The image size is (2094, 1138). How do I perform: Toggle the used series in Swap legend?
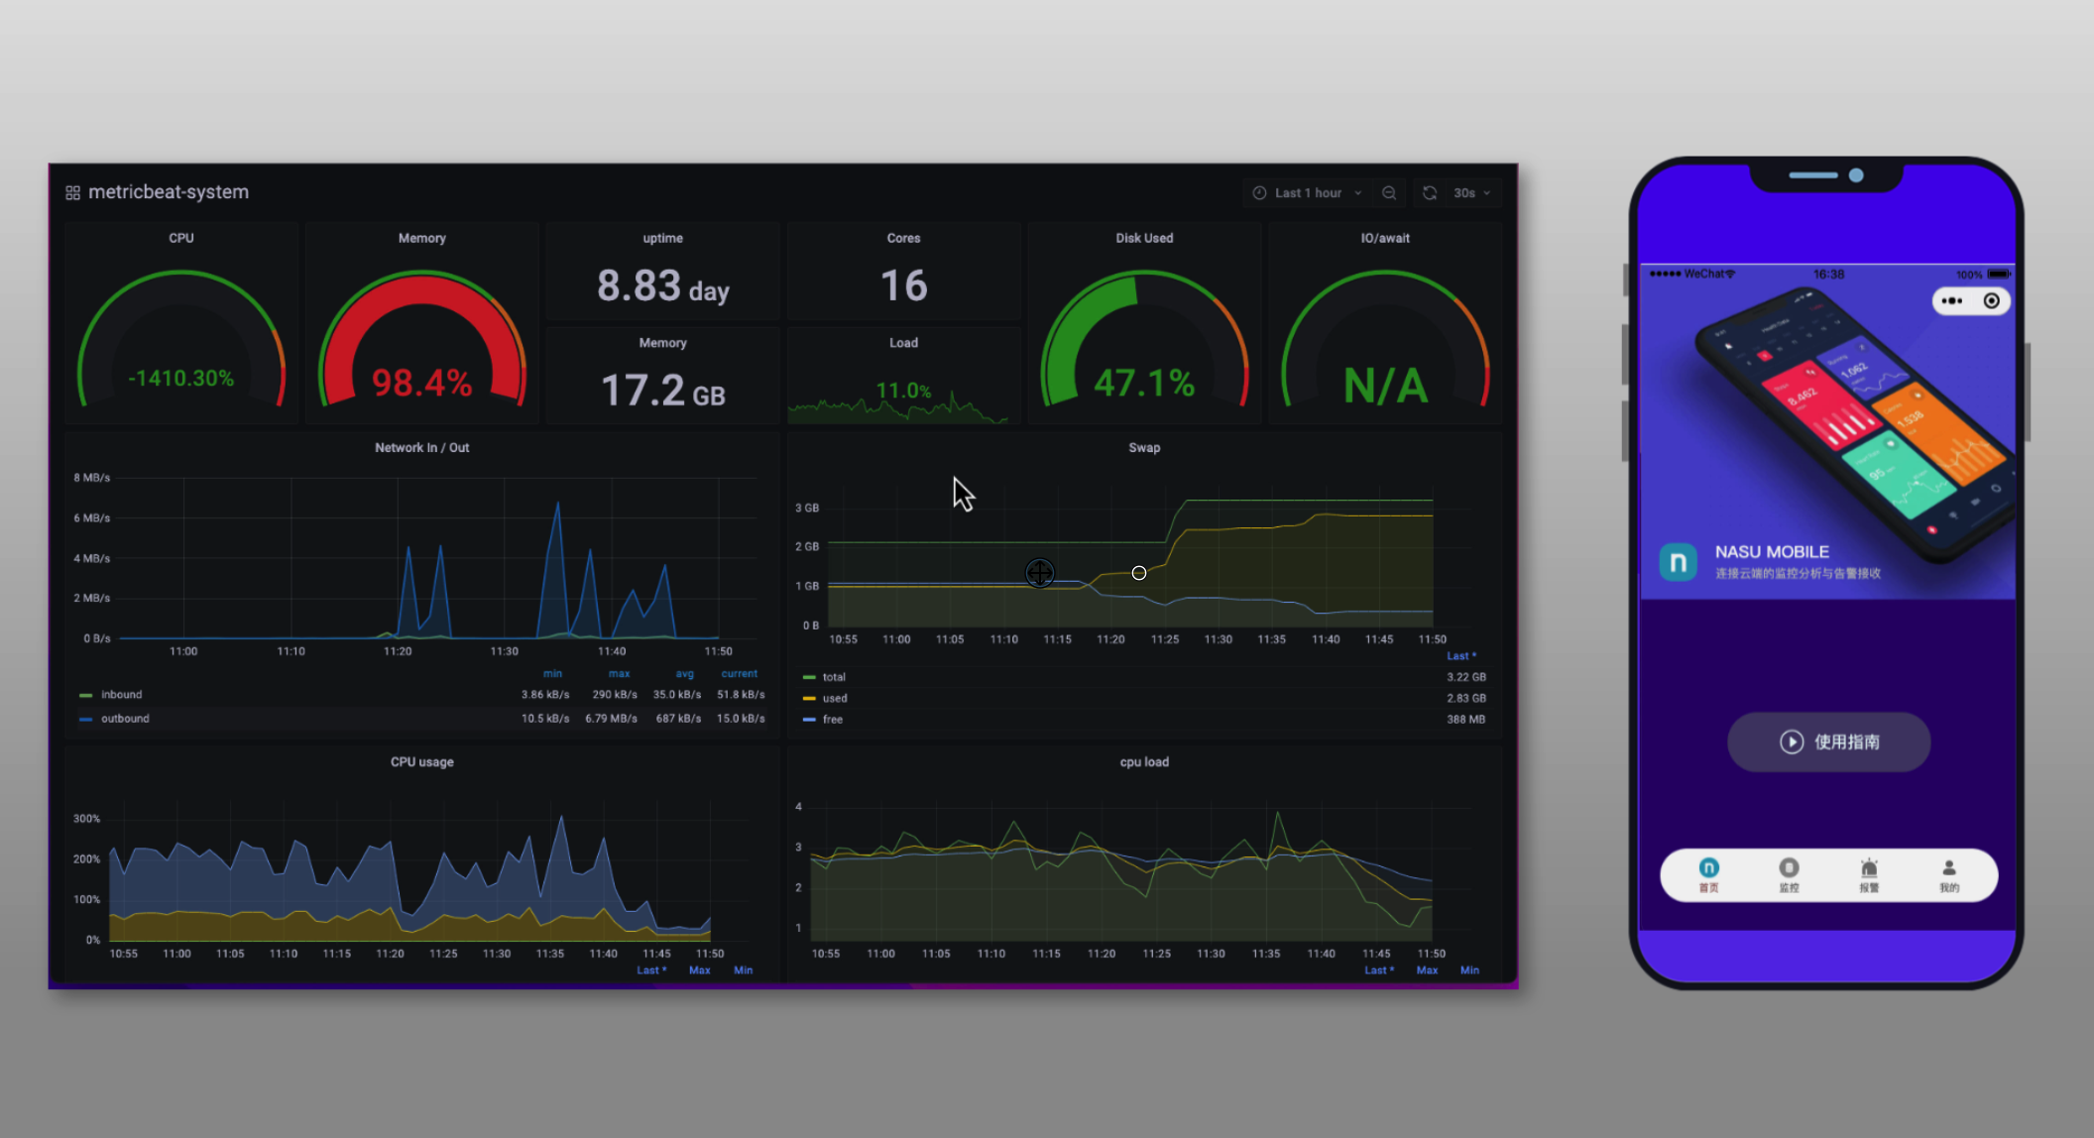835,698
